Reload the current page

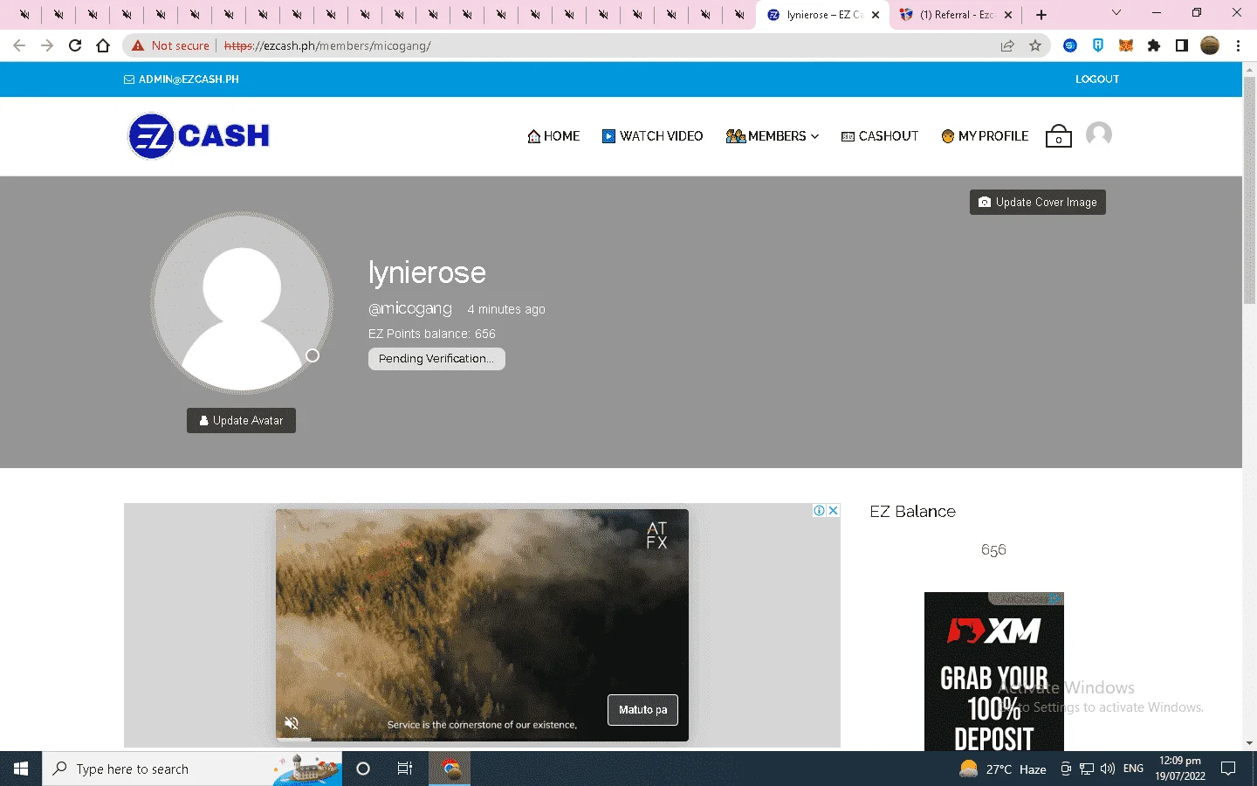click(75, 45)
